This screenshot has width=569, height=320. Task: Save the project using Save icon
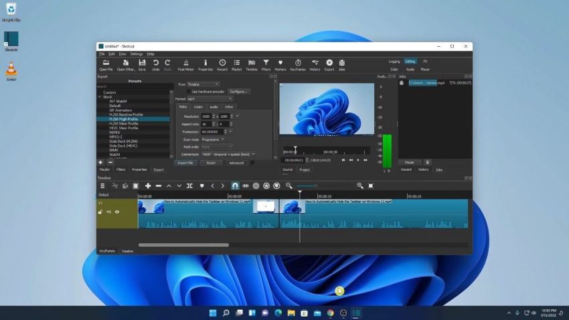pyautogui.click(x=142, y=65)
